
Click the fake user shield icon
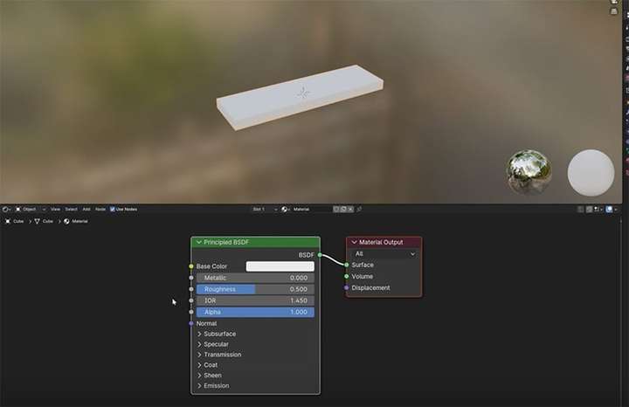coord(336,209)
